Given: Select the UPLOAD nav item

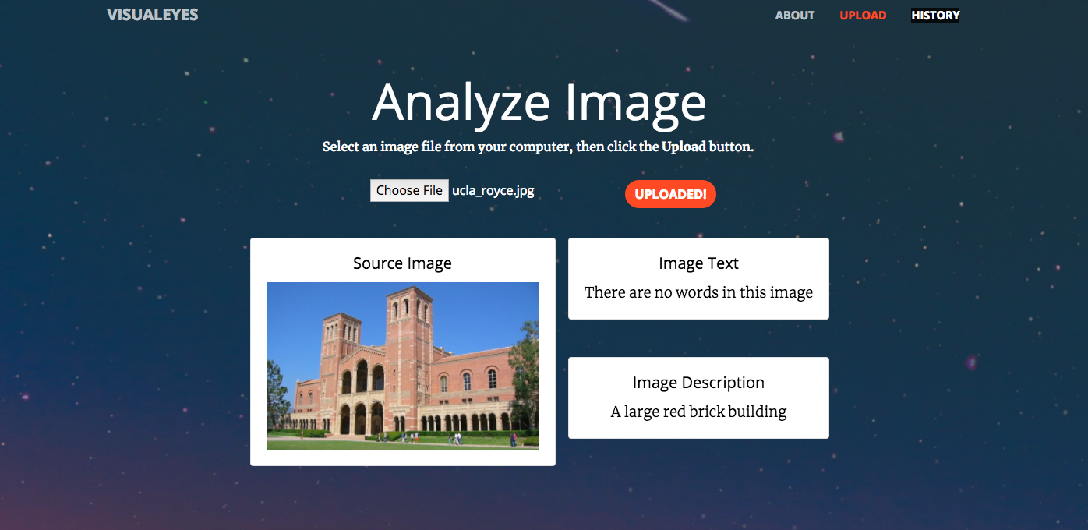Looking at the screenshot, I should 863,16.
